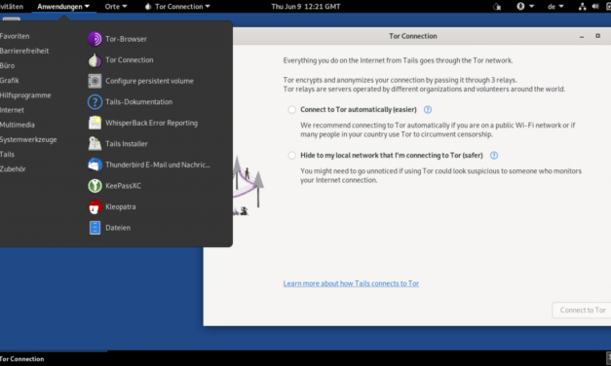Maximize the Tor Connection window

point(597,36)
